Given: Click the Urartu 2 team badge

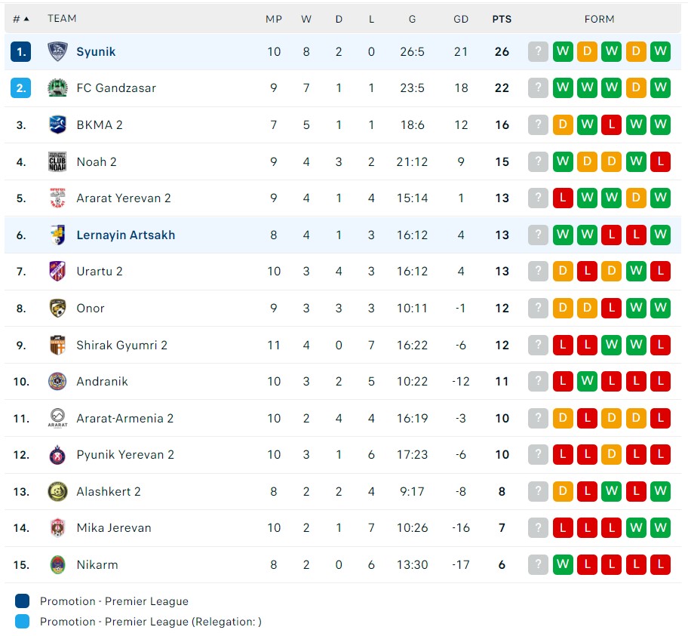Looking at the screenshot, I should (57, 271).
